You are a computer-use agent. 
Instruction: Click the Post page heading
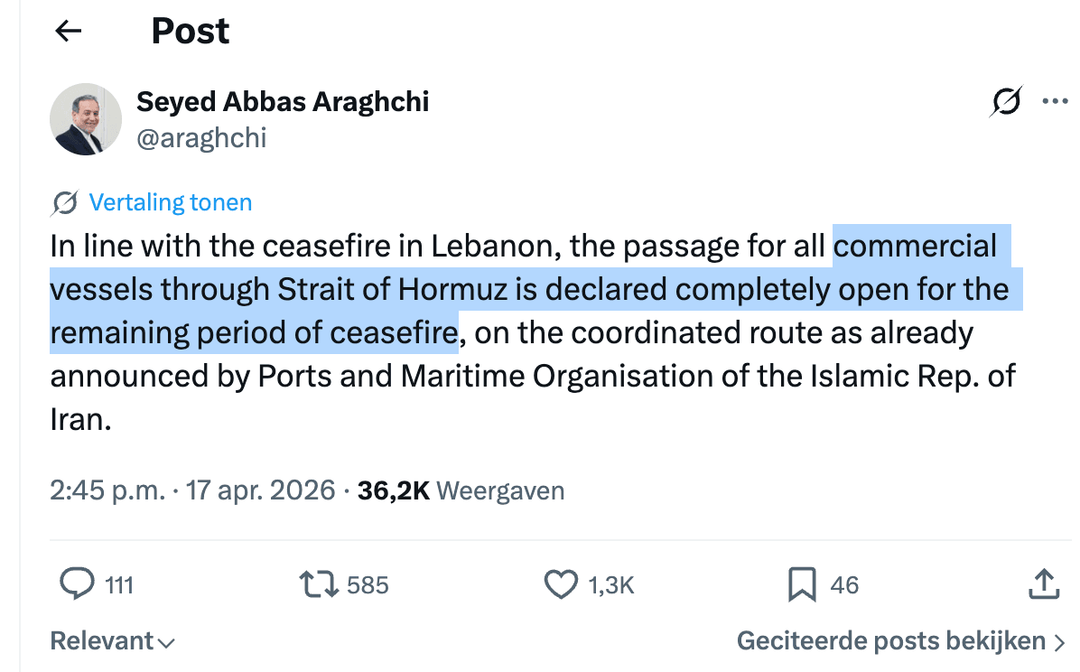191,32
